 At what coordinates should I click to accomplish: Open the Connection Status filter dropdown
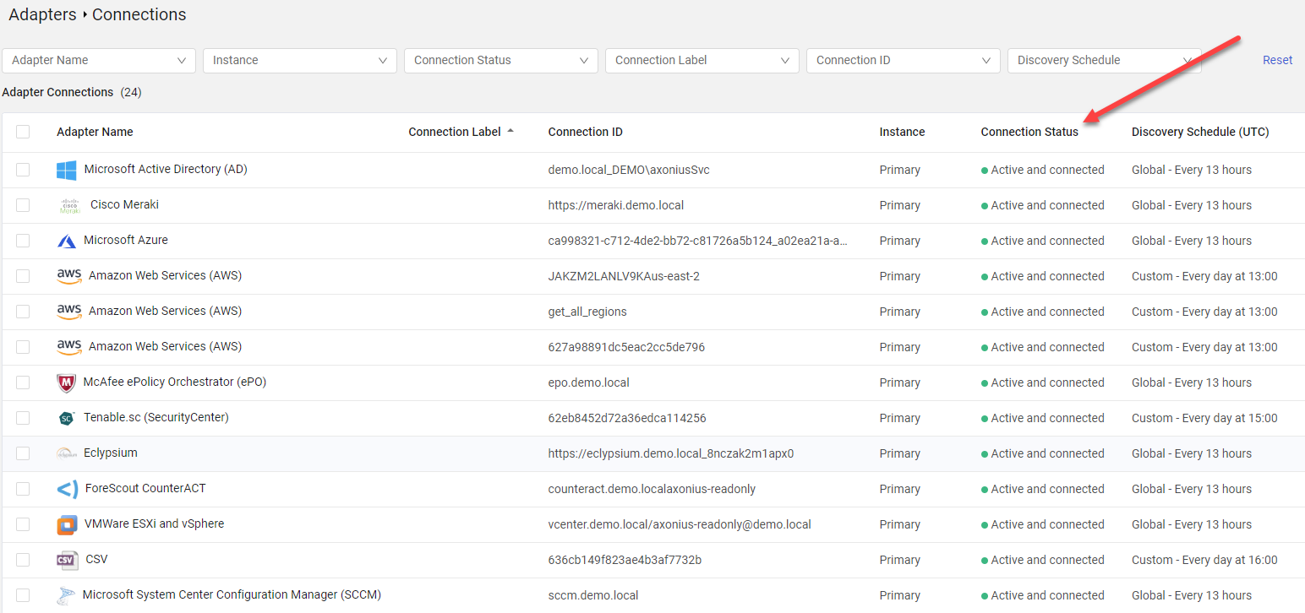501,60
